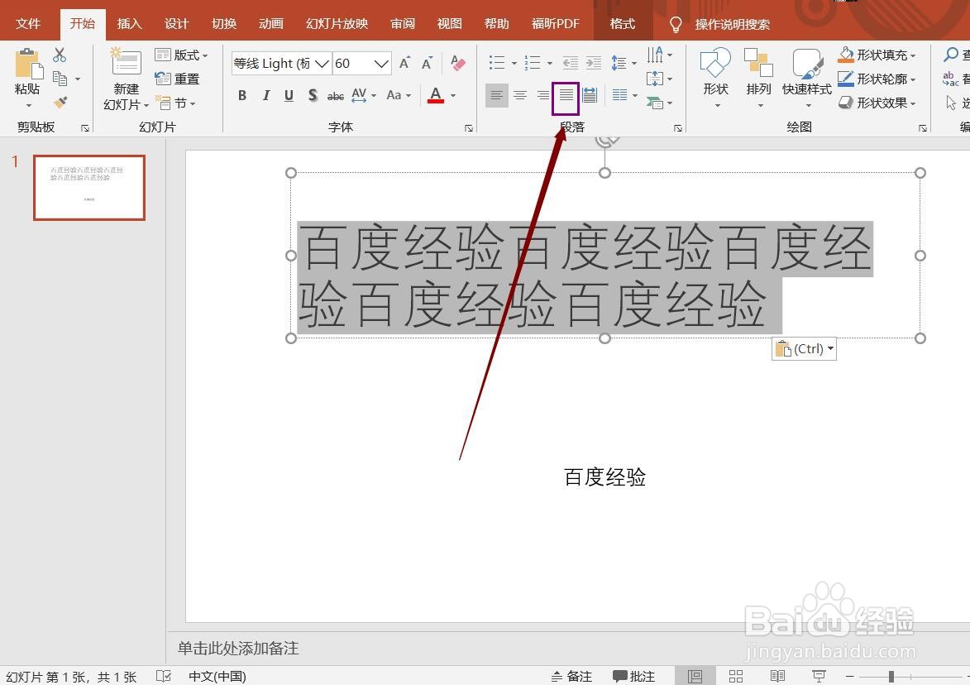Switch to the Insert (插入) tab
This screenshot has height=685, width=970.
(129, 24)
